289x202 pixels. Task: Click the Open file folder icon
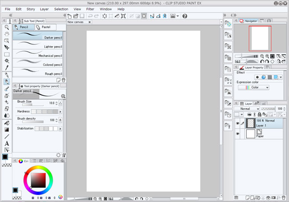pos(76,16)
